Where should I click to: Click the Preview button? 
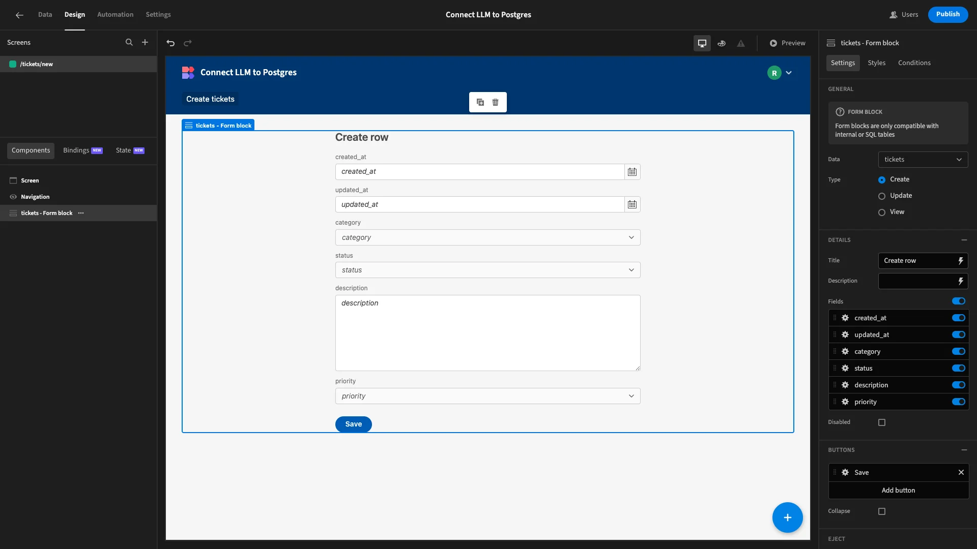[x=787, y=43]
